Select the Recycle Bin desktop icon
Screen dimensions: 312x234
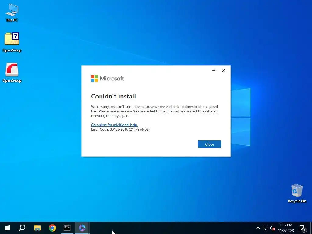click(297, 193)
